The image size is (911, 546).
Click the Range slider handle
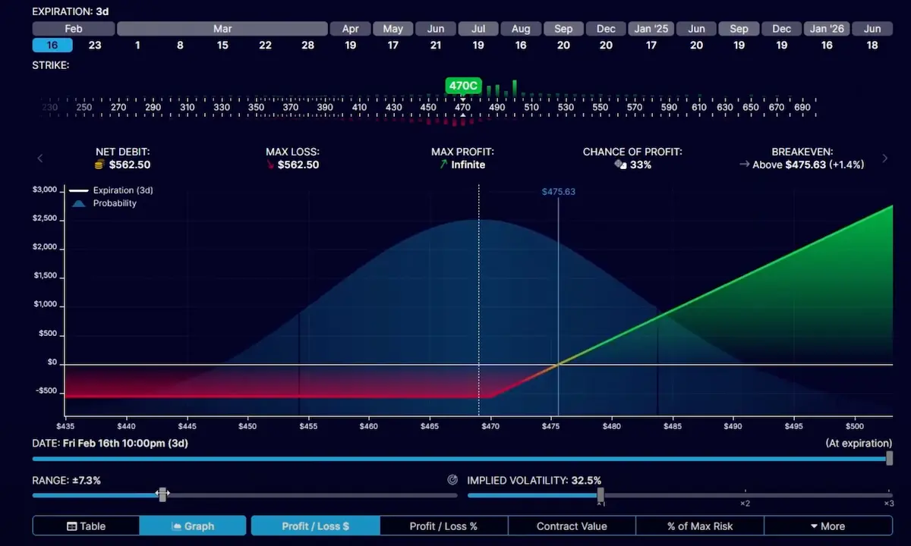click(x=162, y=494)
